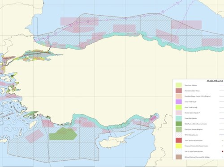The image size is (224, 167).
Task: Select the peach colored legend swatch
Action: (x=179, y=96)
